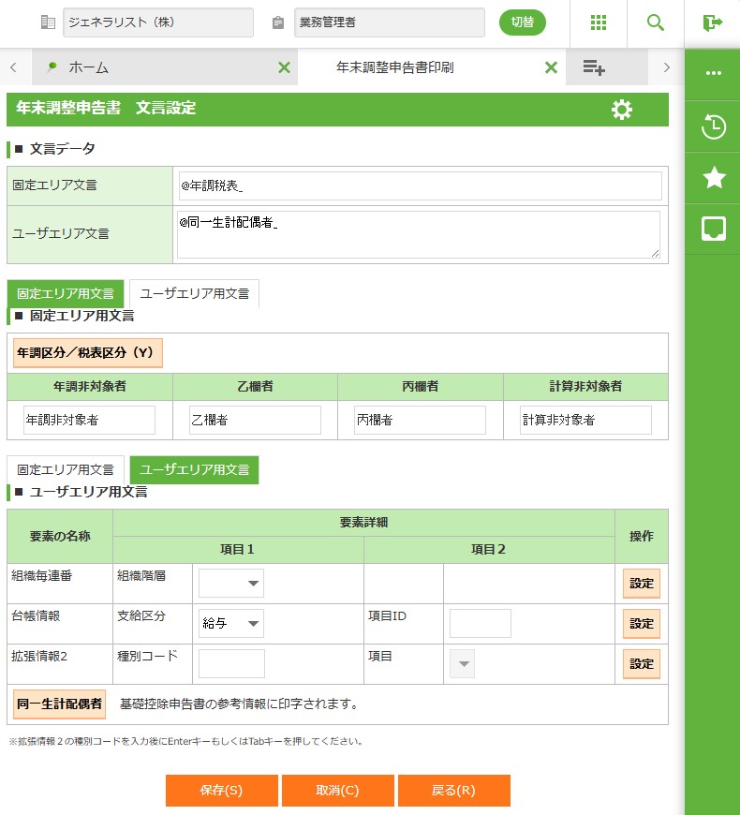Open the 支給区分 給与 dropdown
740x815 pixels.
231,623
